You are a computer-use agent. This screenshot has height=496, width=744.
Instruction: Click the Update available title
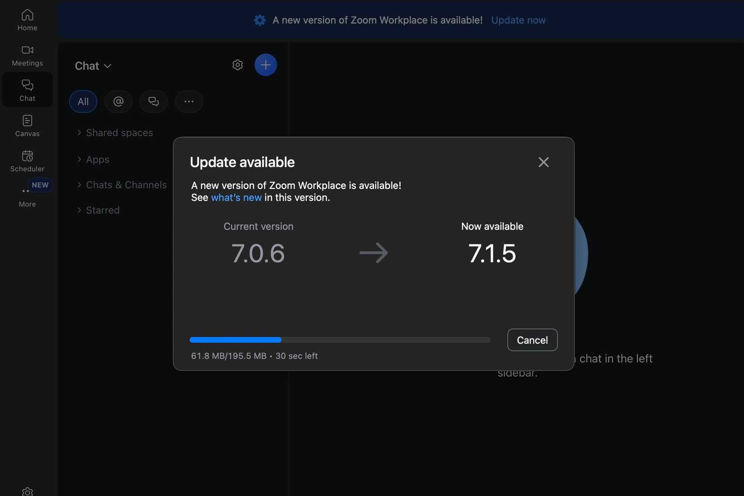pyautogui.click(x=242, y=162)
